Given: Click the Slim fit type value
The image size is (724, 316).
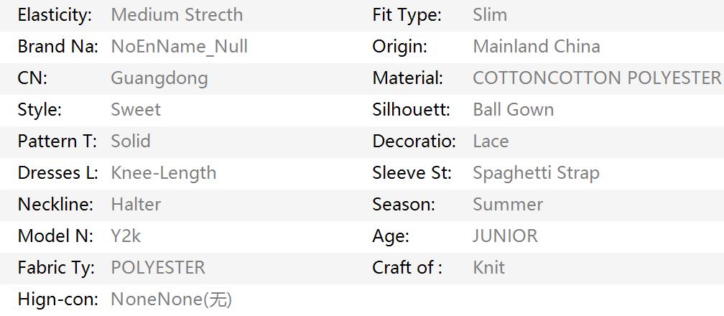Looking at the screenshot, I should point(490,15).
